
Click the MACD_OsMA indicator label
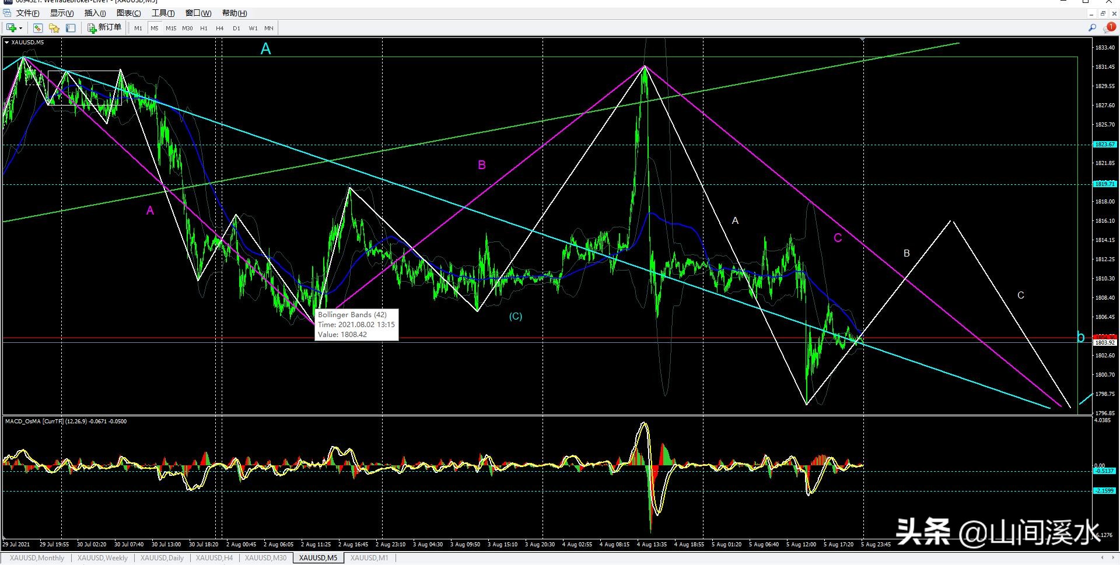[x=66, y=421]
